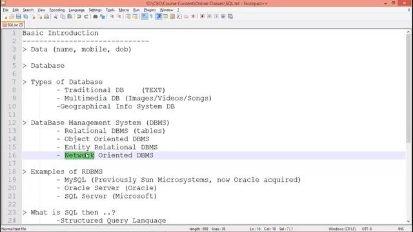Toggle the Folder as Workspace panel icon
The image size is (413, 232).
coord(186,16)
